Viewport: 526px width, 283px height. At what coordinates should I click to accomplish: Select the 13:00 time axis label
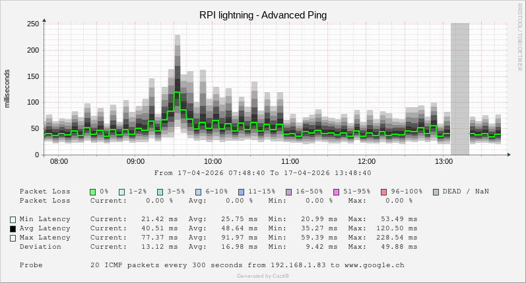[444, 161]
